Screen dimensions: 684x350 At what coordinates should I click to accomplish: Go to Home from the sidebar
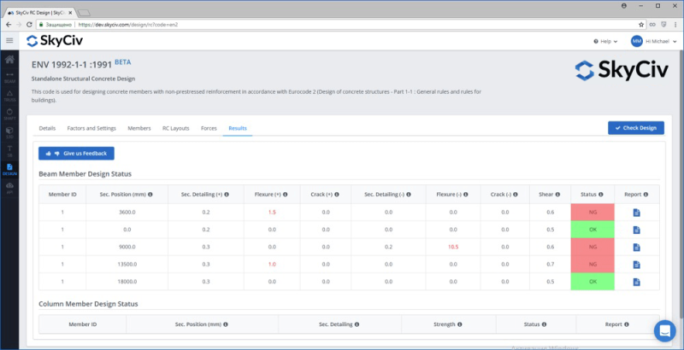click(x=9, y=60)
